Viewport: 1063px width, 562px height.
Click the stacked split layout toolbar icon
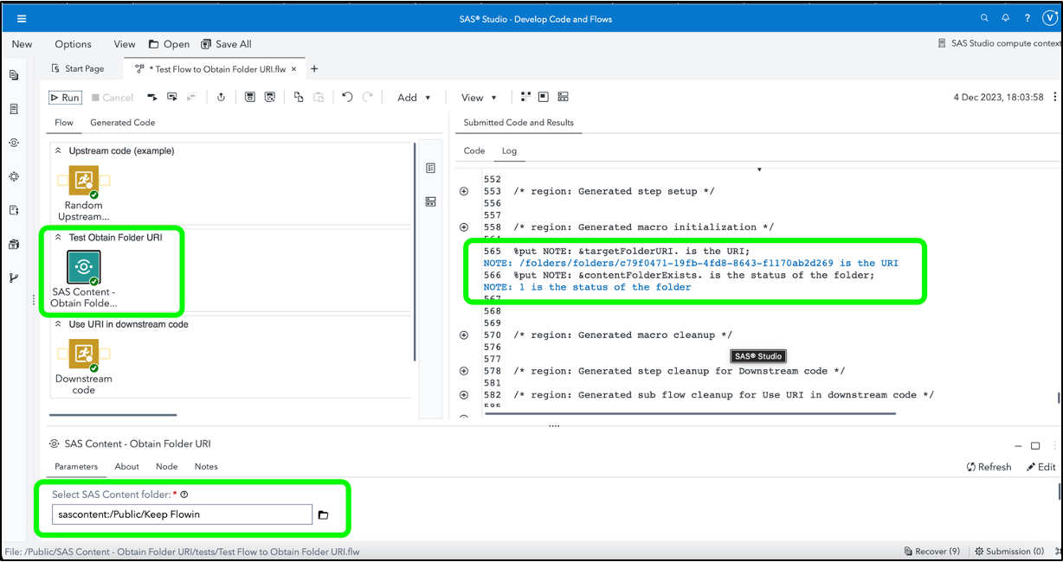click(x=564, y=98)
